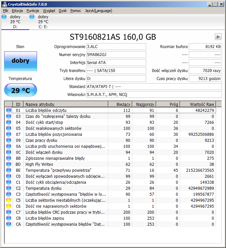Select the D: disk tab
The width and height of the screenshot is (226, 248).
tap(15, 22)
